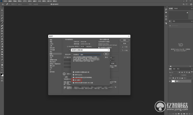Select the Magic Wand tool

[2, 18]
